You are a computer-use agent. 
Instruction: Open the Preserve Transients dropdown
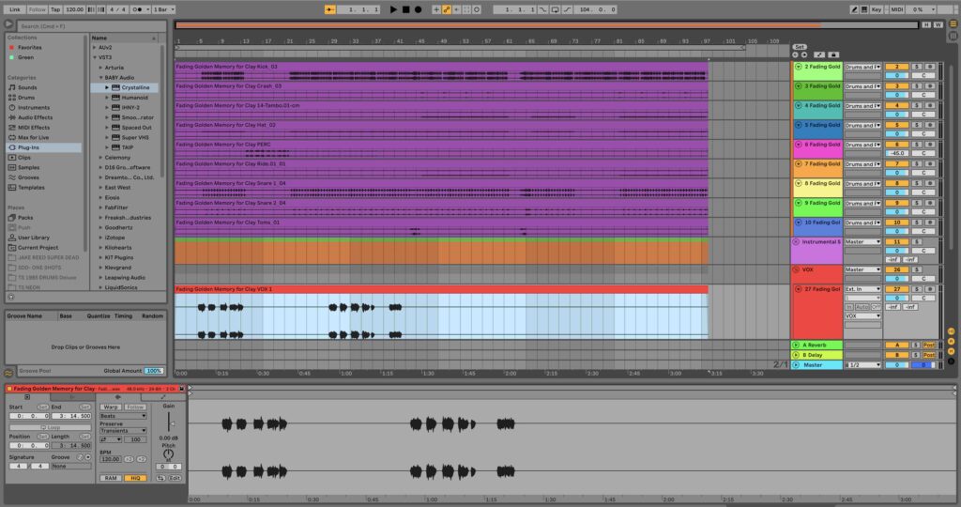[123, 431]
